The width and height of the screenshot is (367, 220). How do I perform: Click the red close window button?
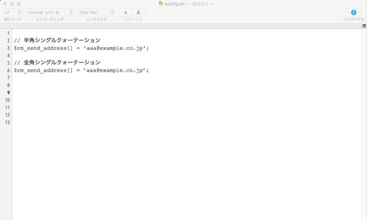point(5,4)
